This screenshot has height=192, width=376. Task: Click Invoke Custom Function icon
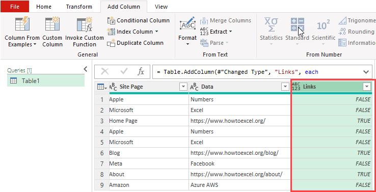coord(85,25)
